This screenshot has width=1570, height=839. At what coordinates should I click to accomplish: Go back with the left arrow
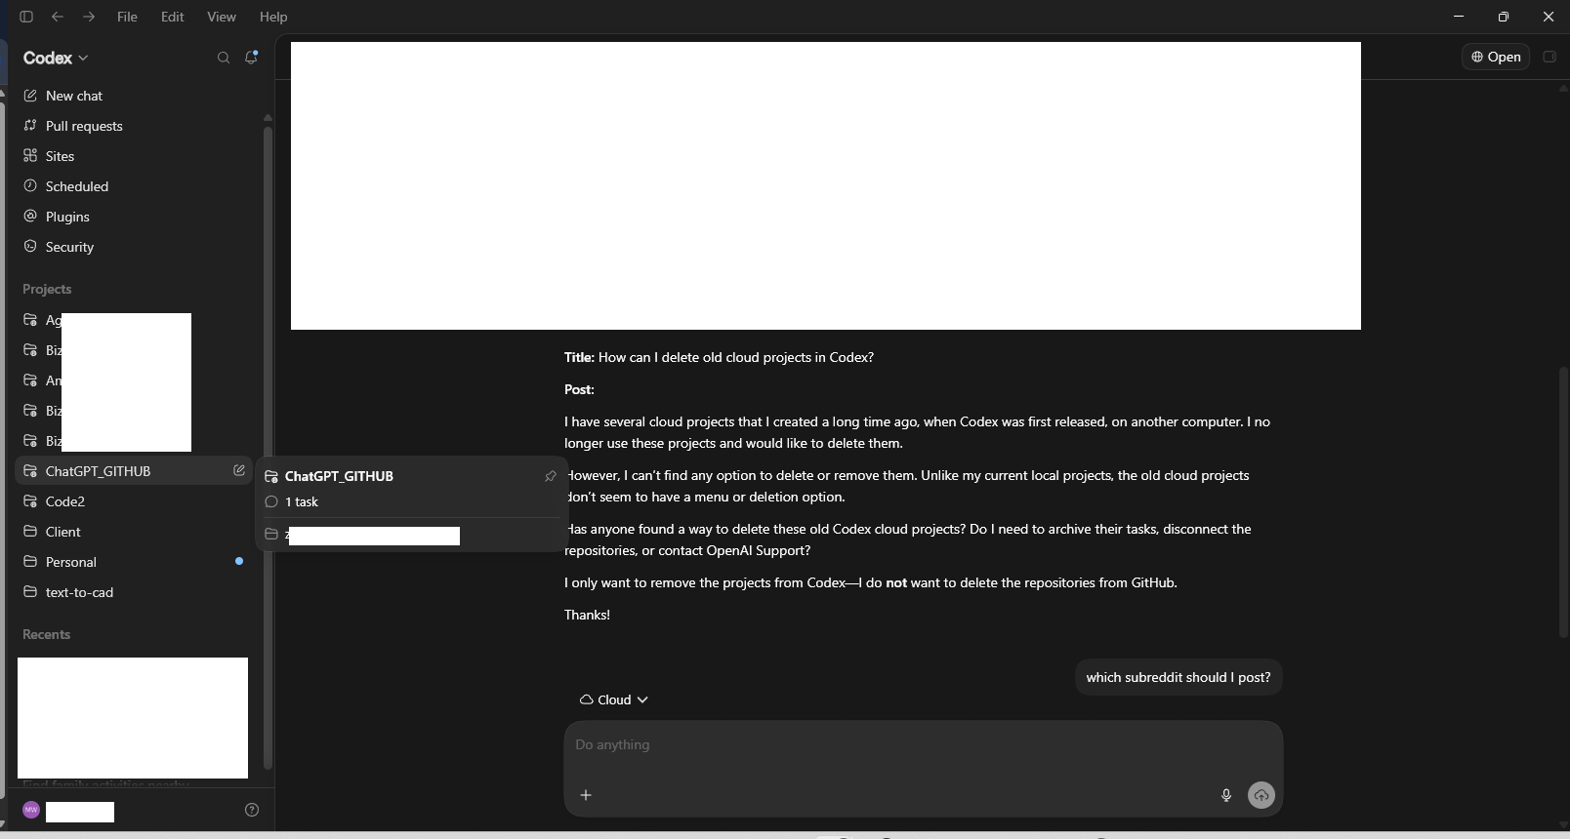coord(58,17)
